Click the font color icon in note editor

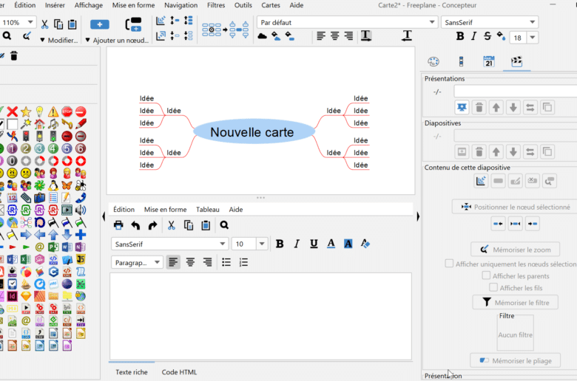[331, 244]
